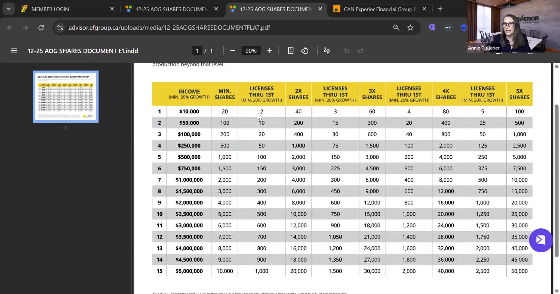Click the vertical scrollbar down arrow
The height and width of the screenshot is (294, 560).
tap(556, 291)
